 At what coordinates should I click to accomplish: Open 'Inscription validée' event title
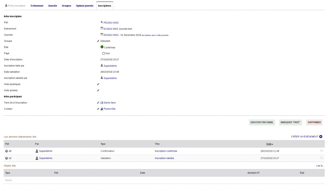click(x=164, y=158)
